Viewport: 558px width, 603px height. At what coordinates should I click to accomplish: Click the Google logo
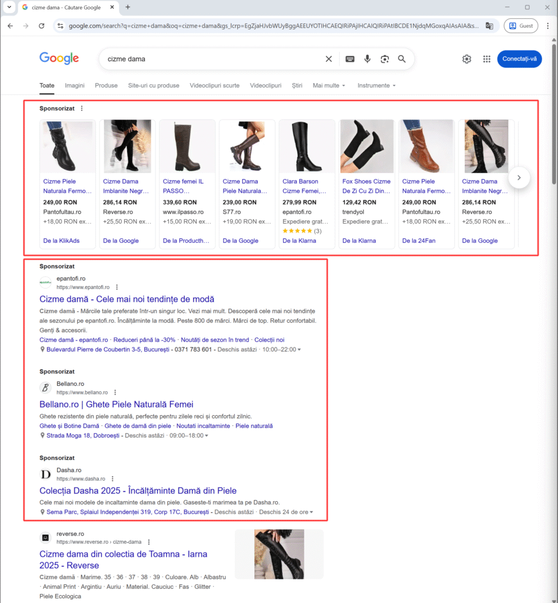pyautogui.click(x=59, y=58)
